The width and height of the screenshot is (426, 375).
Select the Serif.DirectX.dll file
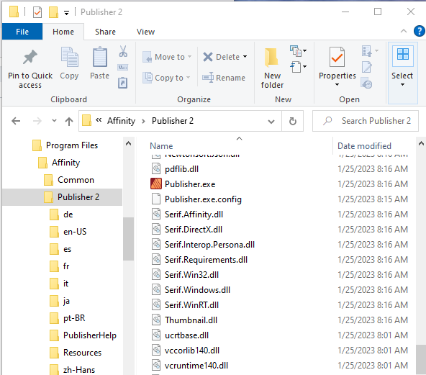(194, 230)
